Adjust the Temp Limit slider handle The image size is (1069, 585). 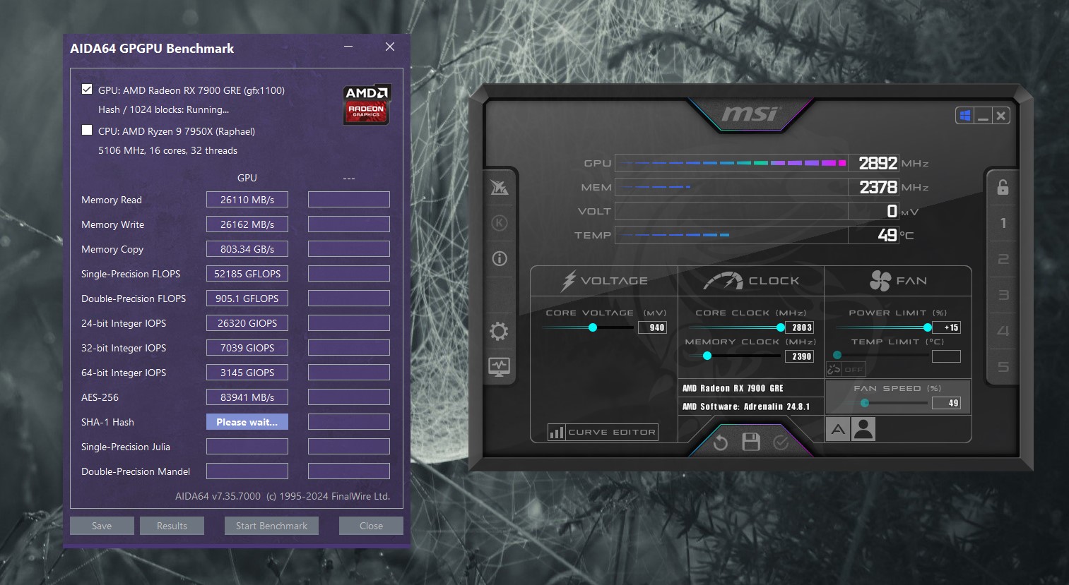pyautogui.click(x=837, y=356)
